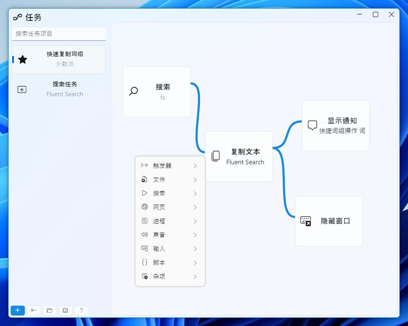
Task: Click the play triangle icon next to 搜索
Action: (x=145, y=193)
